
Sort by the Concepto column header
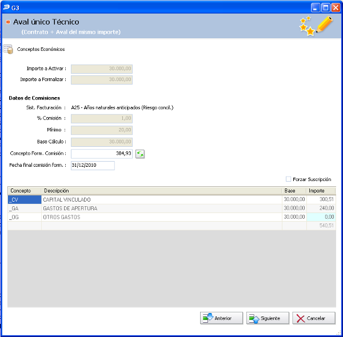pos(24,191)
